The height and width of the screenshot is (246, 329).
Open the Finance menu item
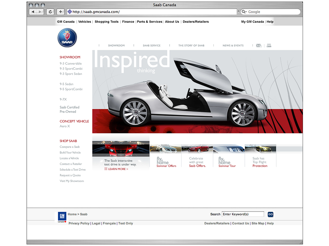(x=128, y=22)
